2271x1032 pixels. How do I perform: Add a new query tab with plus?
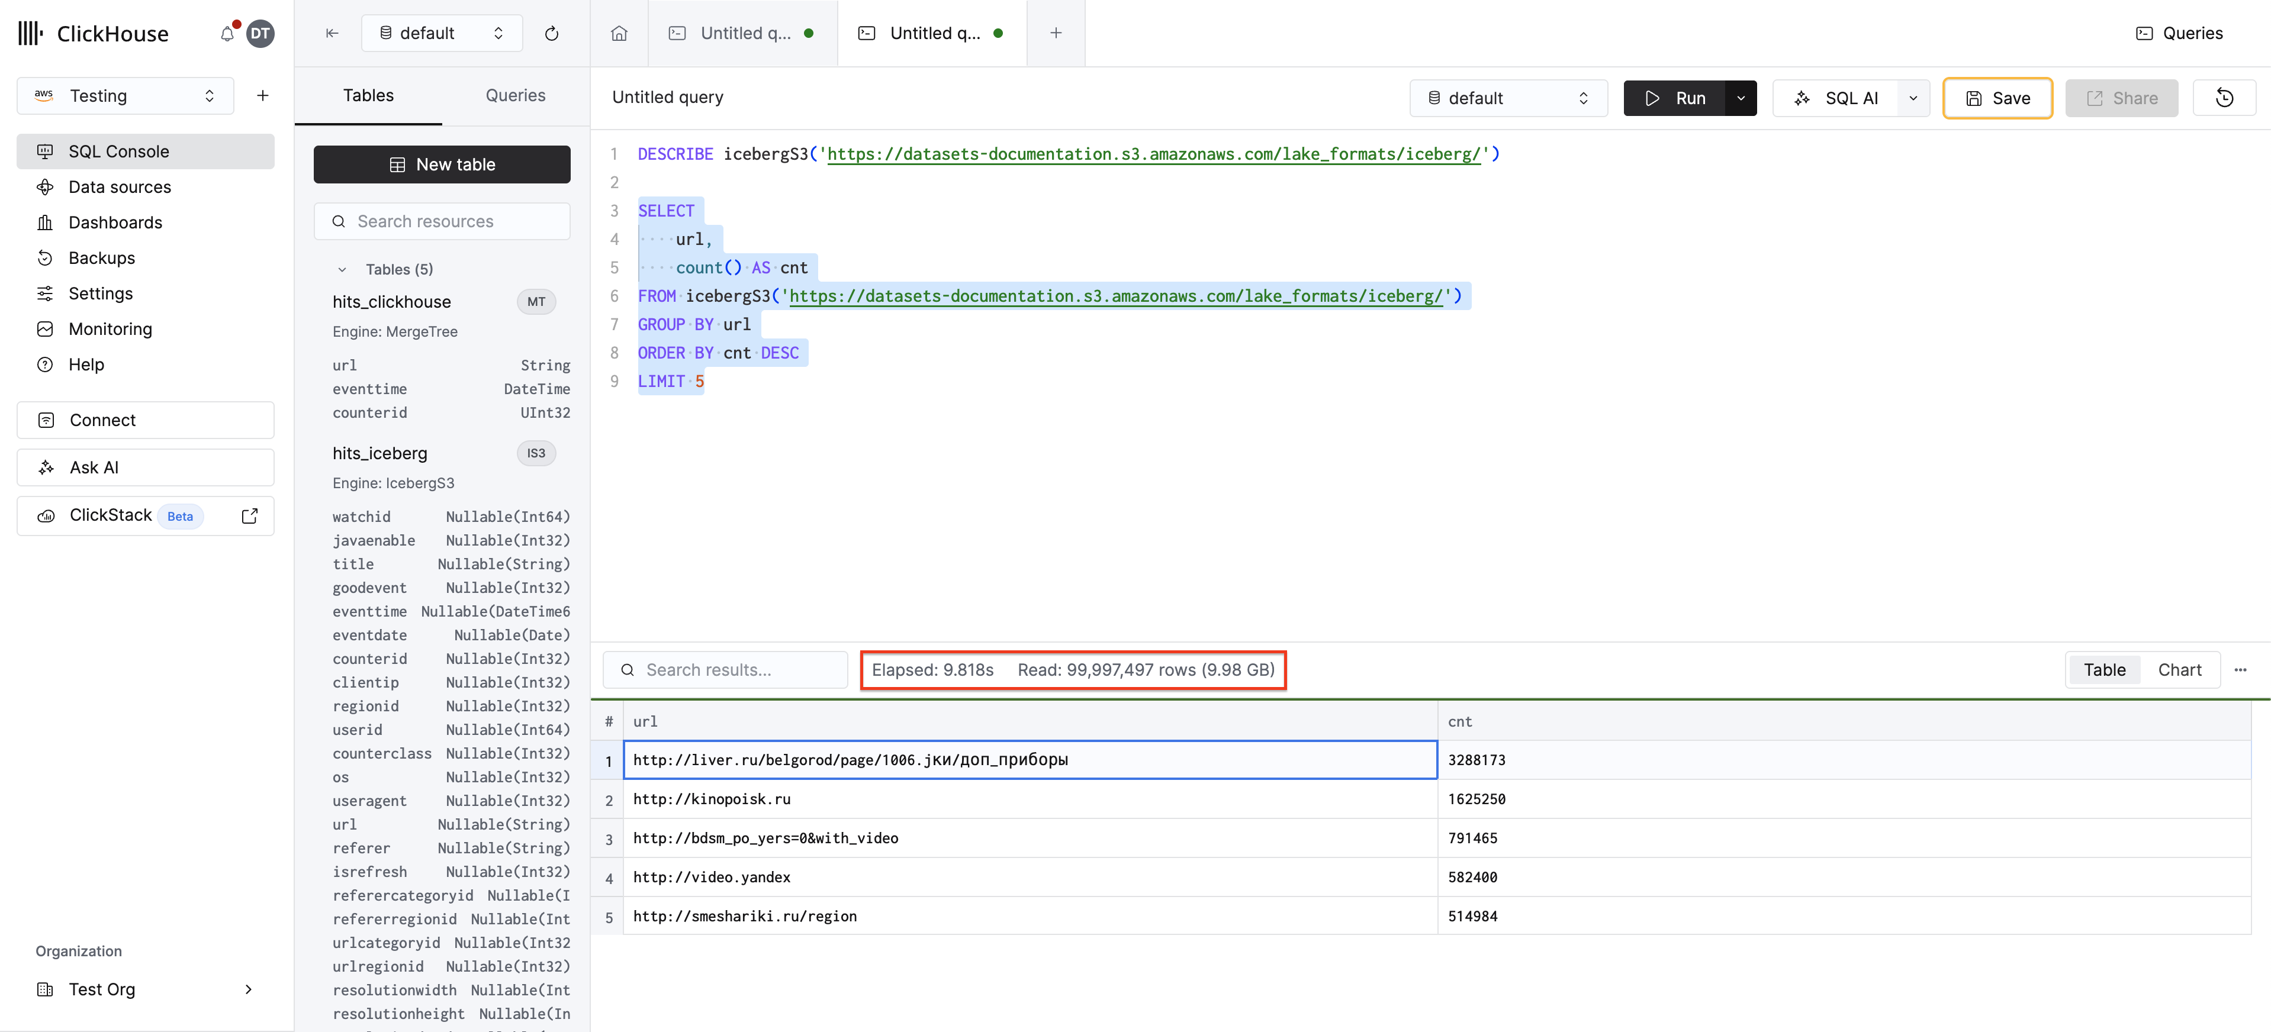tap(1055, 34)
